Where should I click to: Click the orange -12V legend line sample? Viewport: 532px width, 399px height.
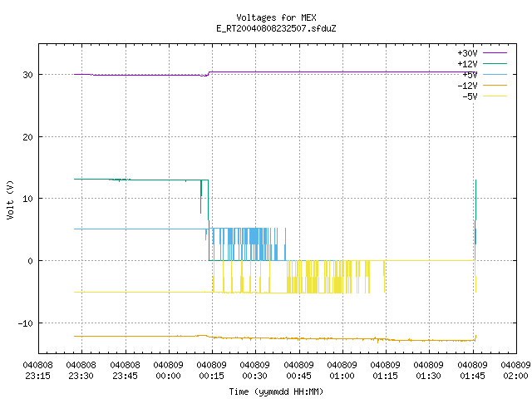coord(495,85)
